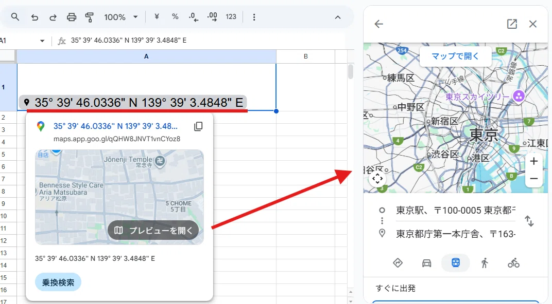Click the scroll up arrow at sheet bottom
This screenshot has width=552, height=304.
tap(350, 292)
